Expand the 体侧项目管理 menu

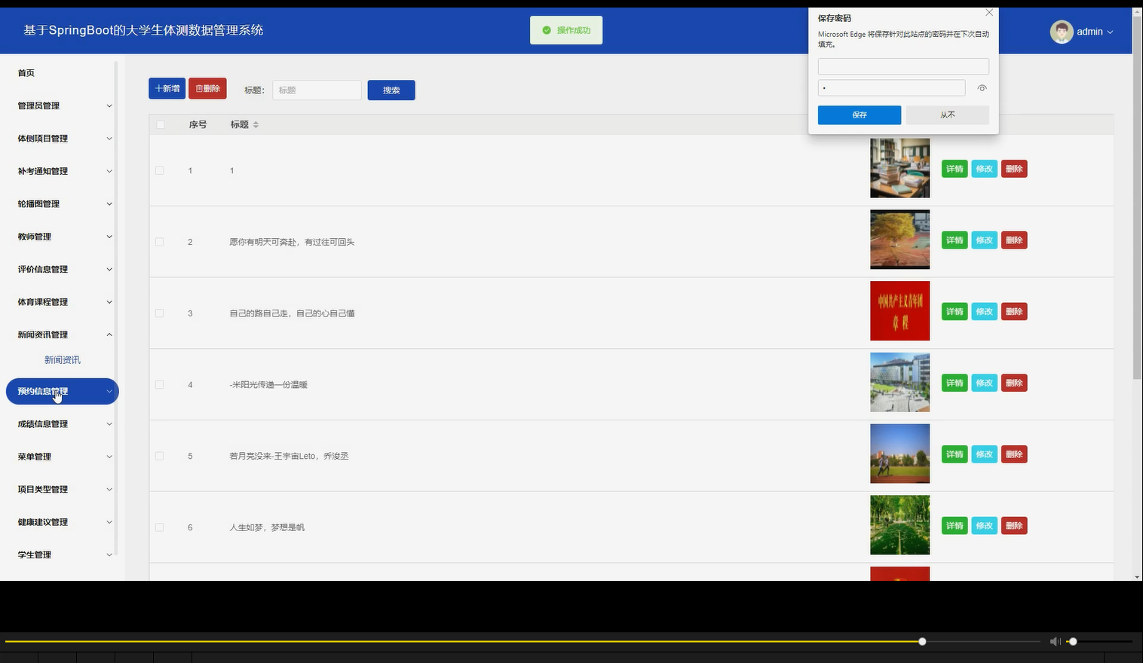click(x=63, y=139)
